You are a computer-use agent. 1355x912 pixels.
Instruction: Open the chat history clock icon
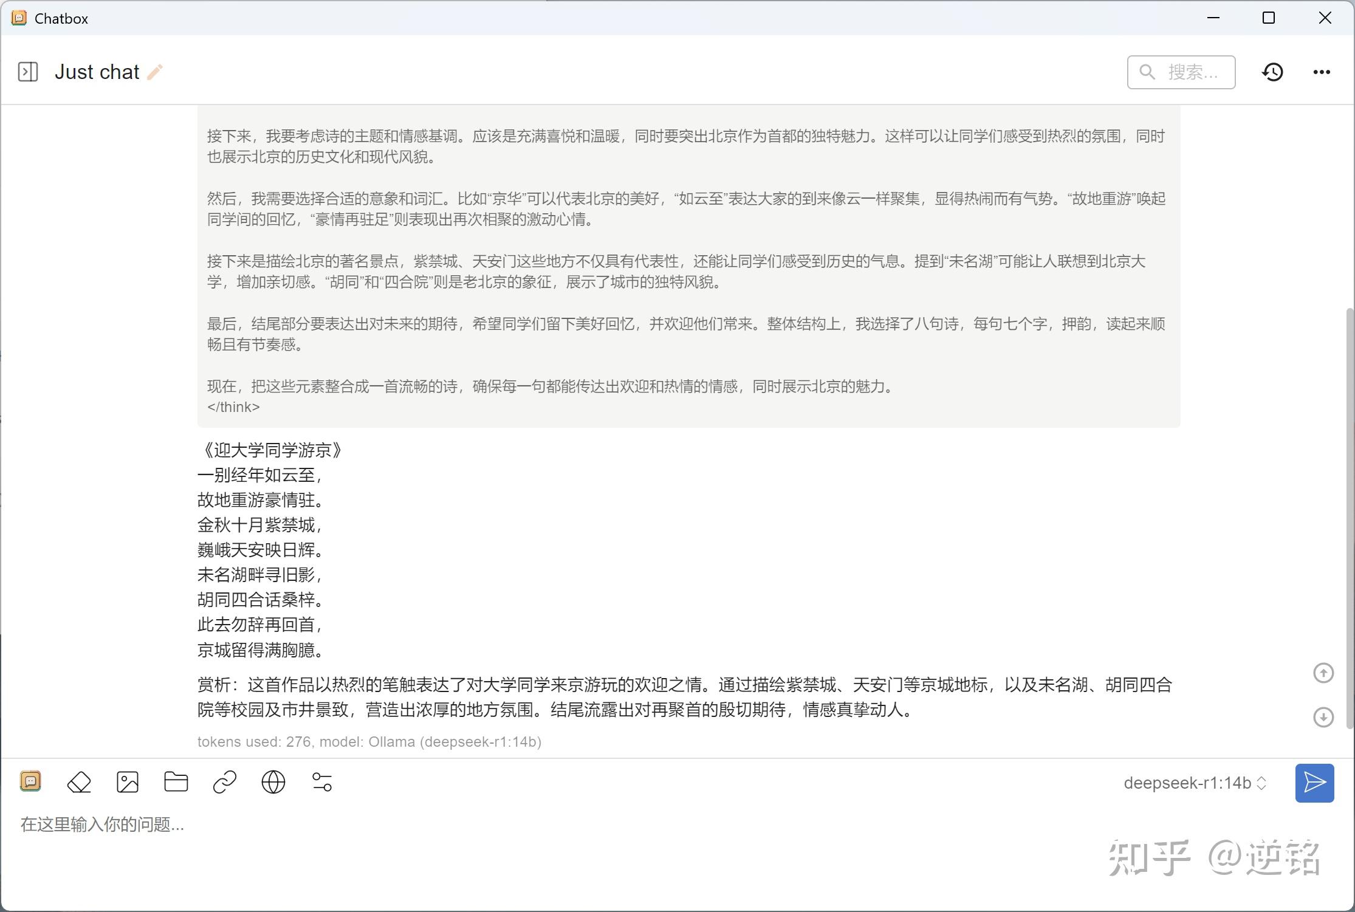(x=1272, y=72)
